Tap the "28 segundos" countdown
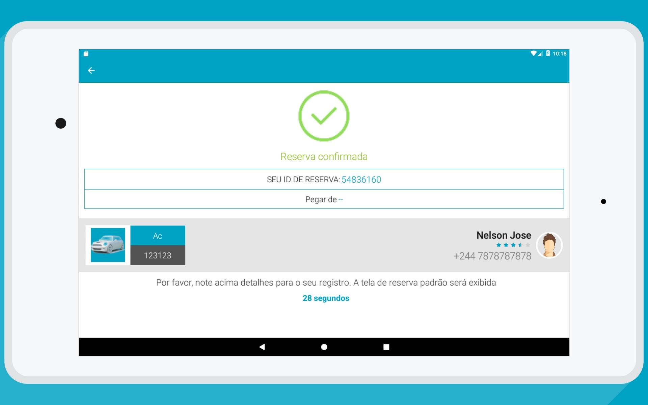 tap(326, 298)
